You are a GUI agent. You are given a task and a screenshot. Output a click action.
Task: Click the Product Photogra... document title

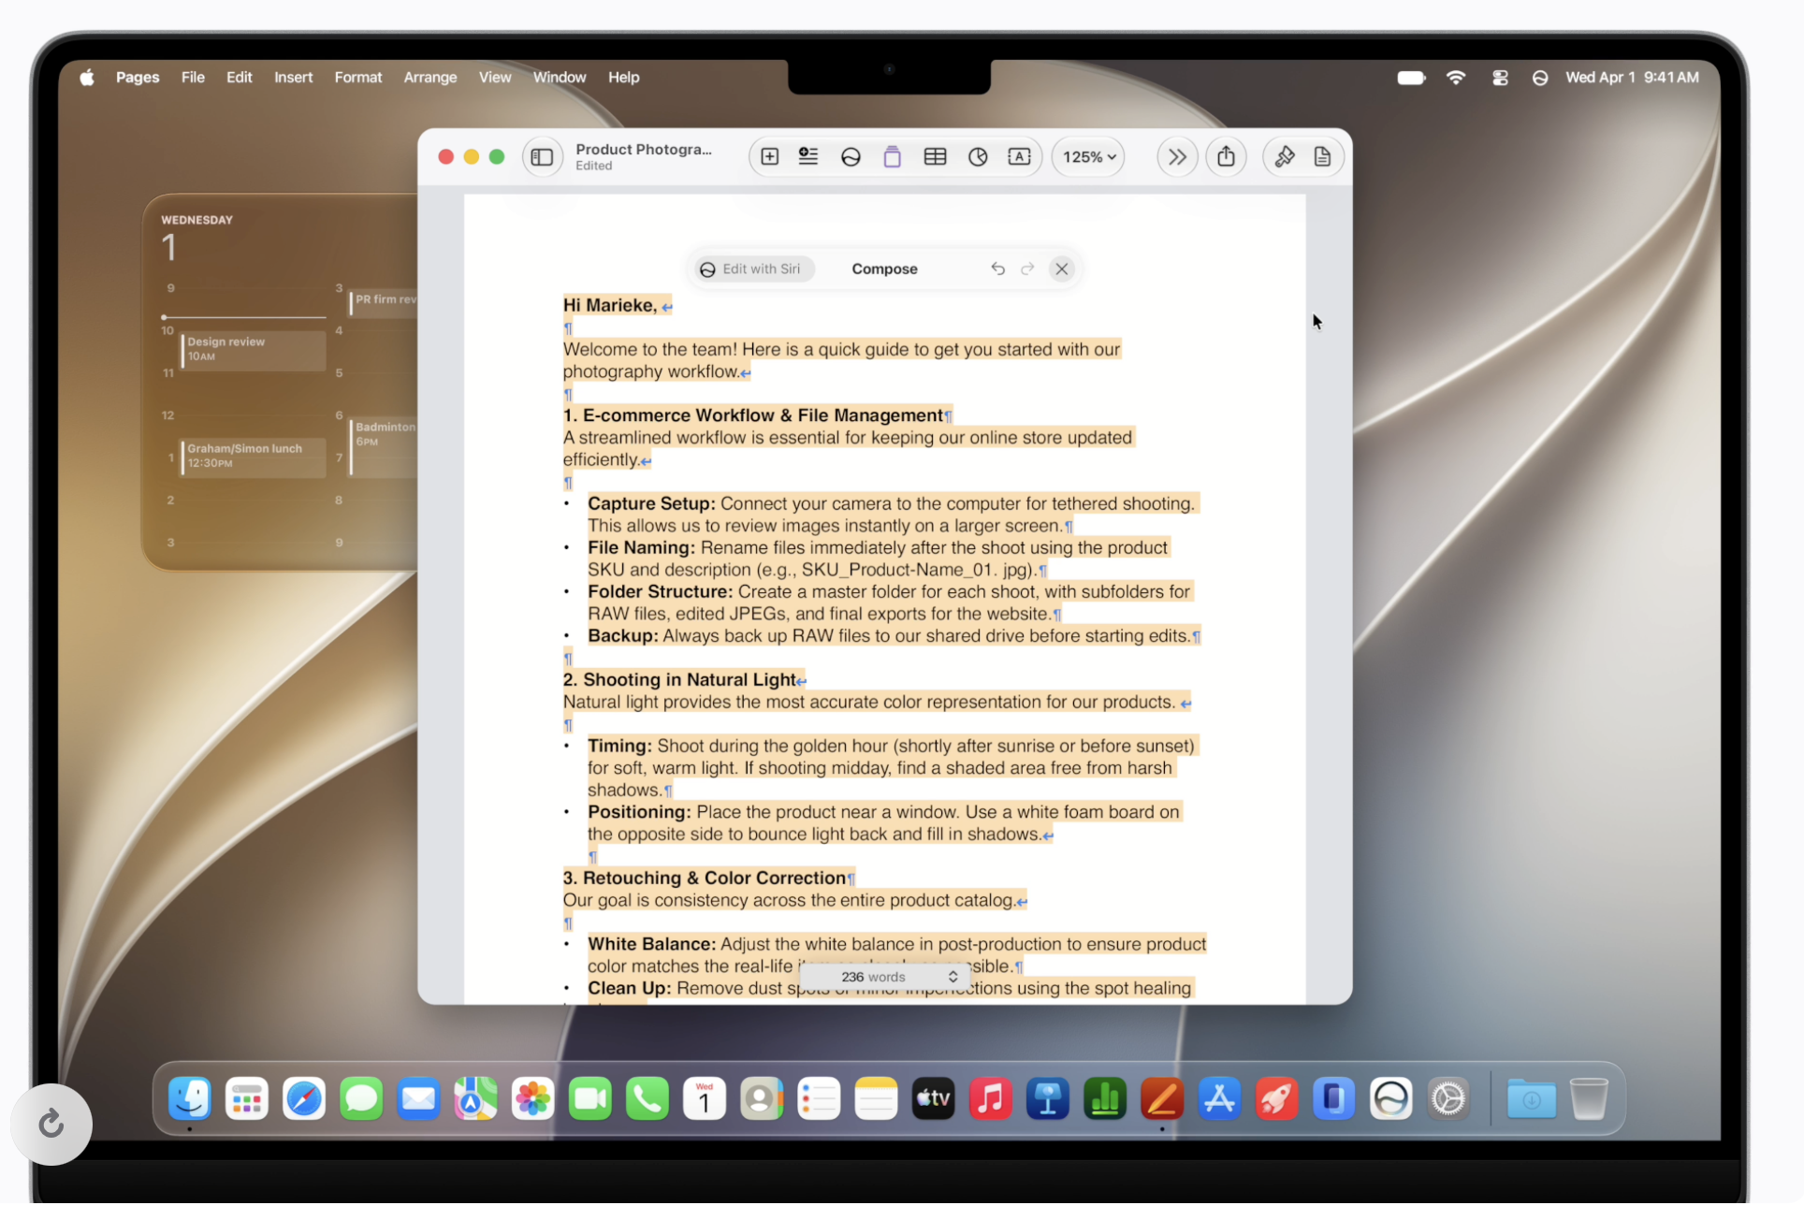[x=644, y=150]
